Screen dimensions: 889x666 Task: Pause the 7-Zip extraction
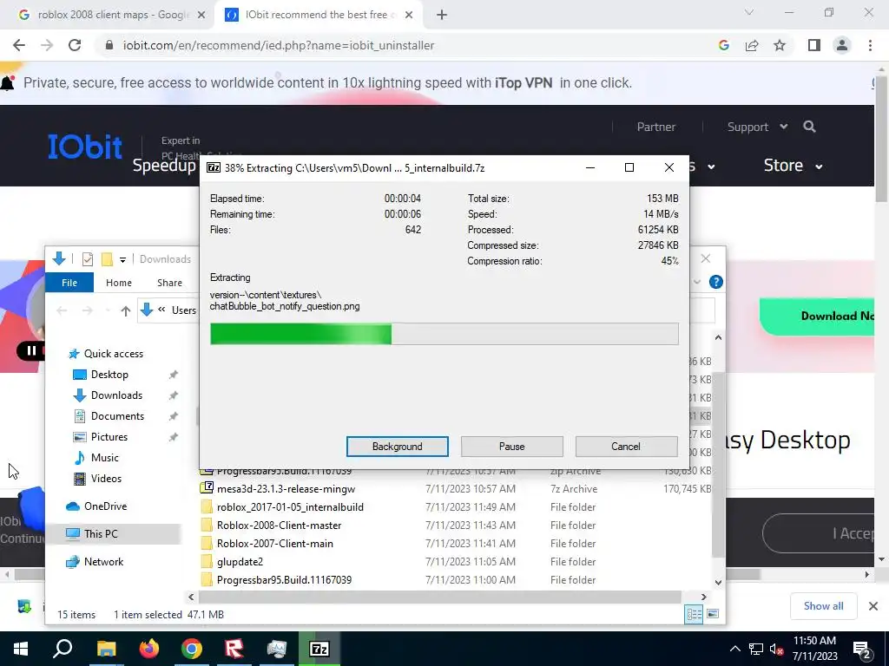(x=511, y=447)
